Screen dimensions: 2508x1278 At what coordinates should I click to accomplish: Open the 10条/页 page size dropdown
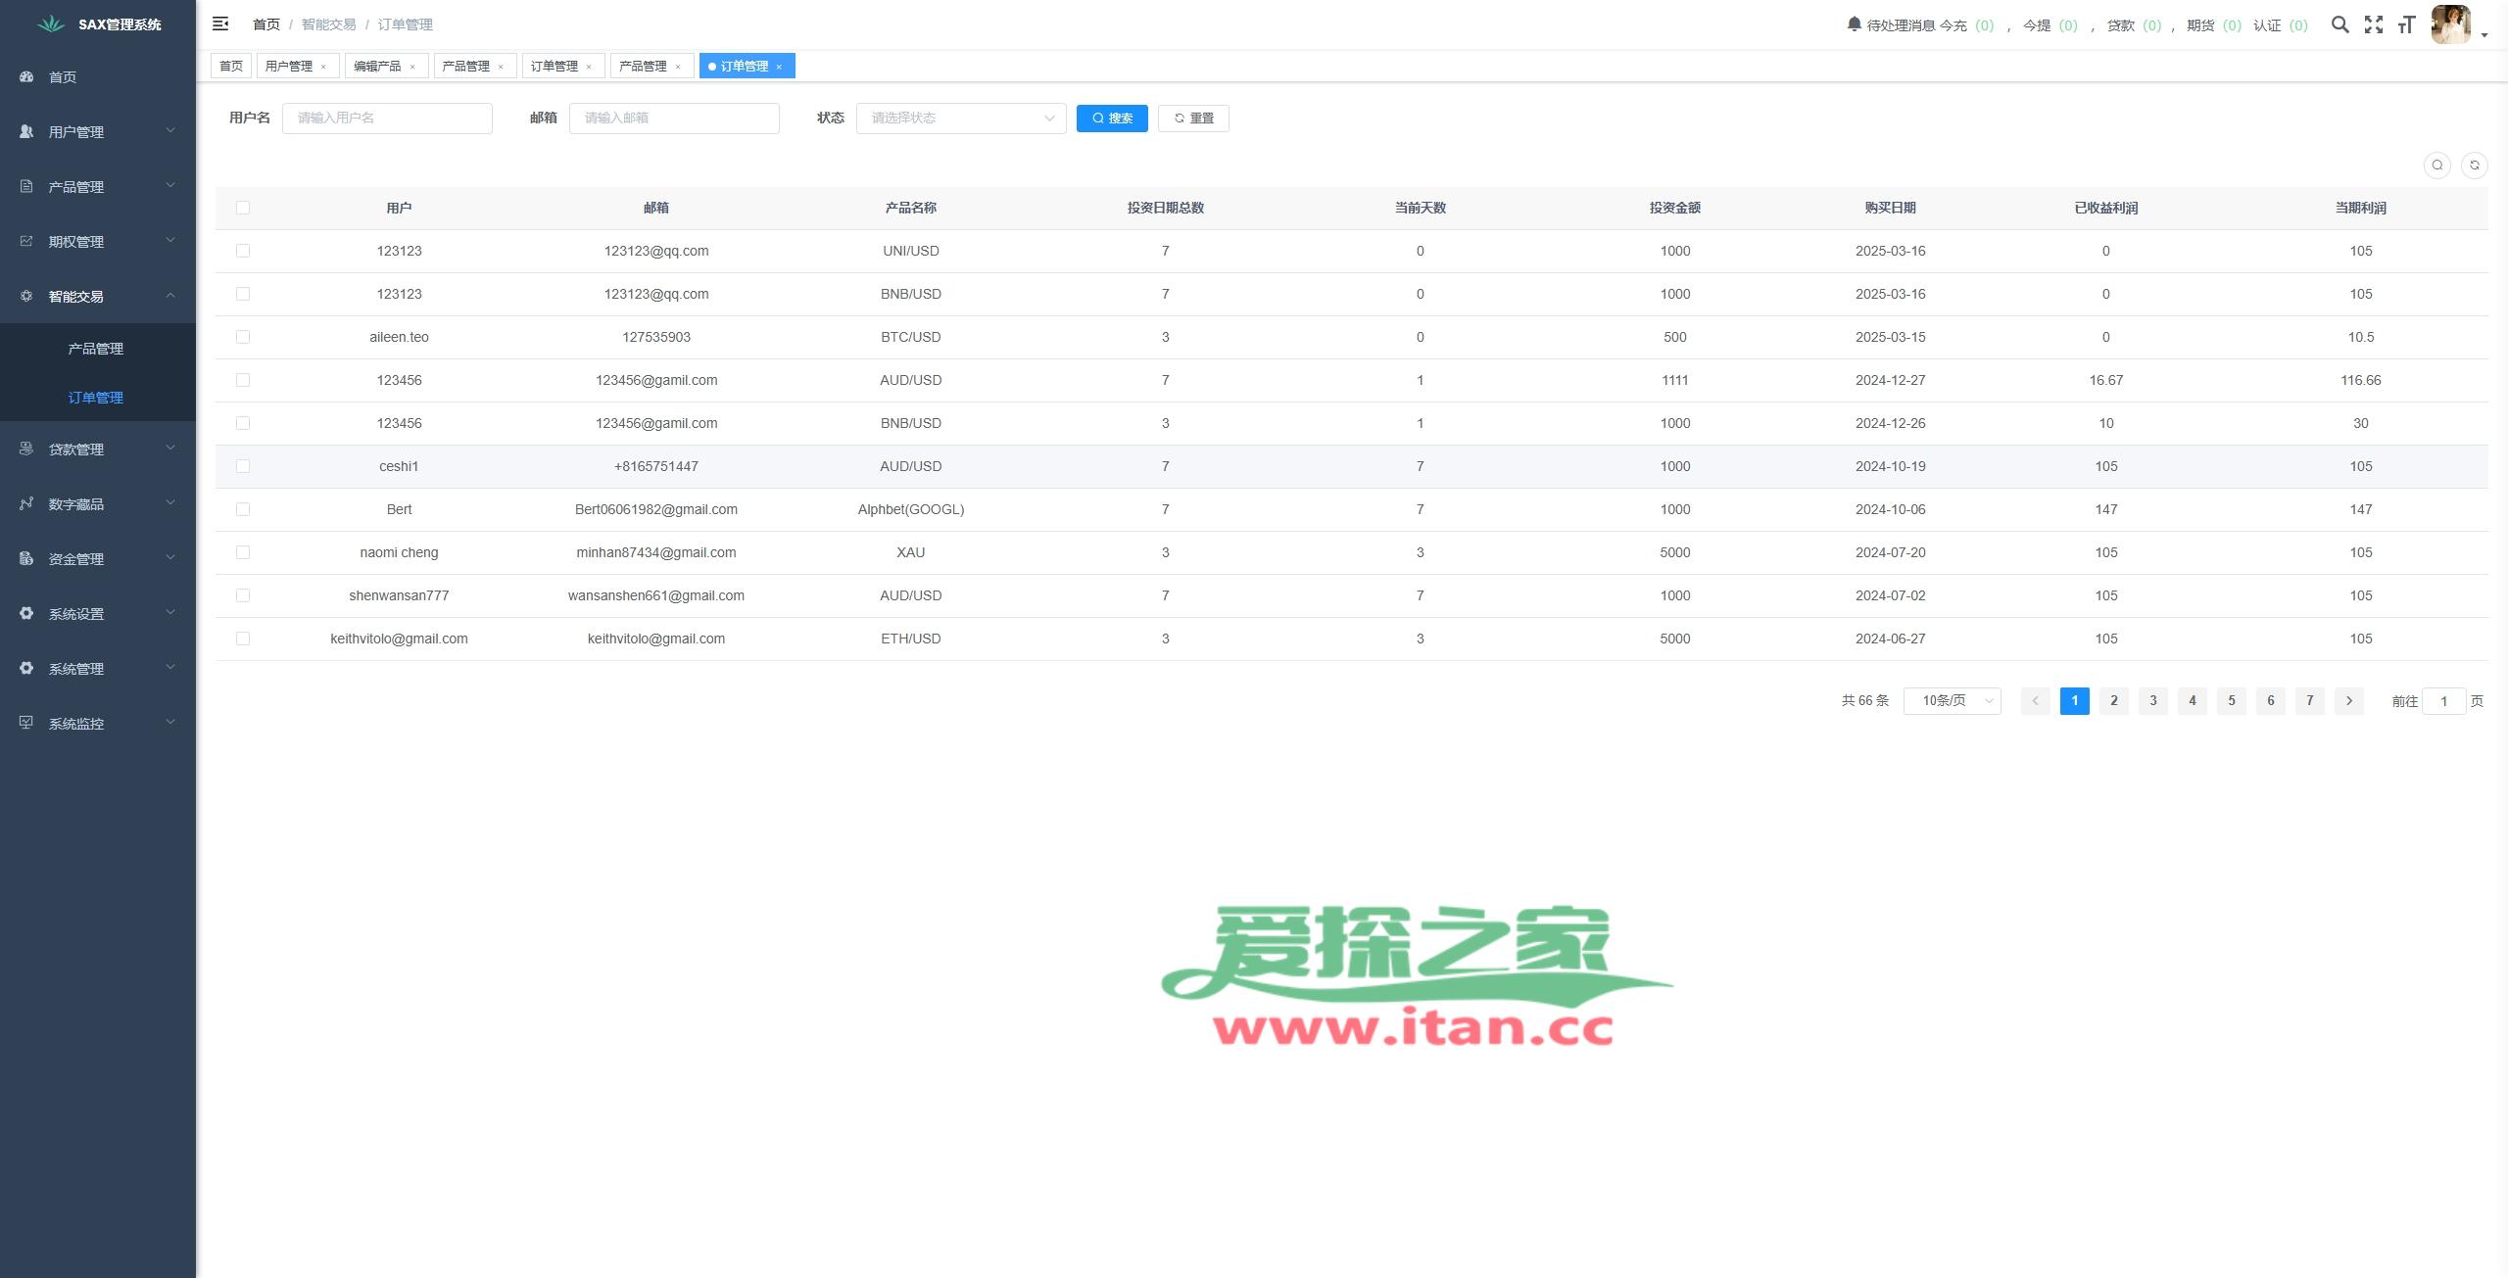[x=1952, y=701]
